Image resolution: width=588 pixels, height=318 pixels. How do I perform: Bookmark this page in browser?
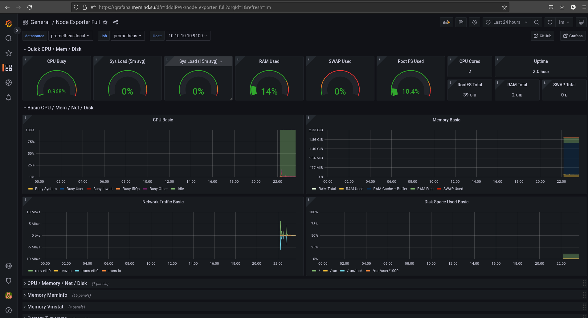coord(504,7)
